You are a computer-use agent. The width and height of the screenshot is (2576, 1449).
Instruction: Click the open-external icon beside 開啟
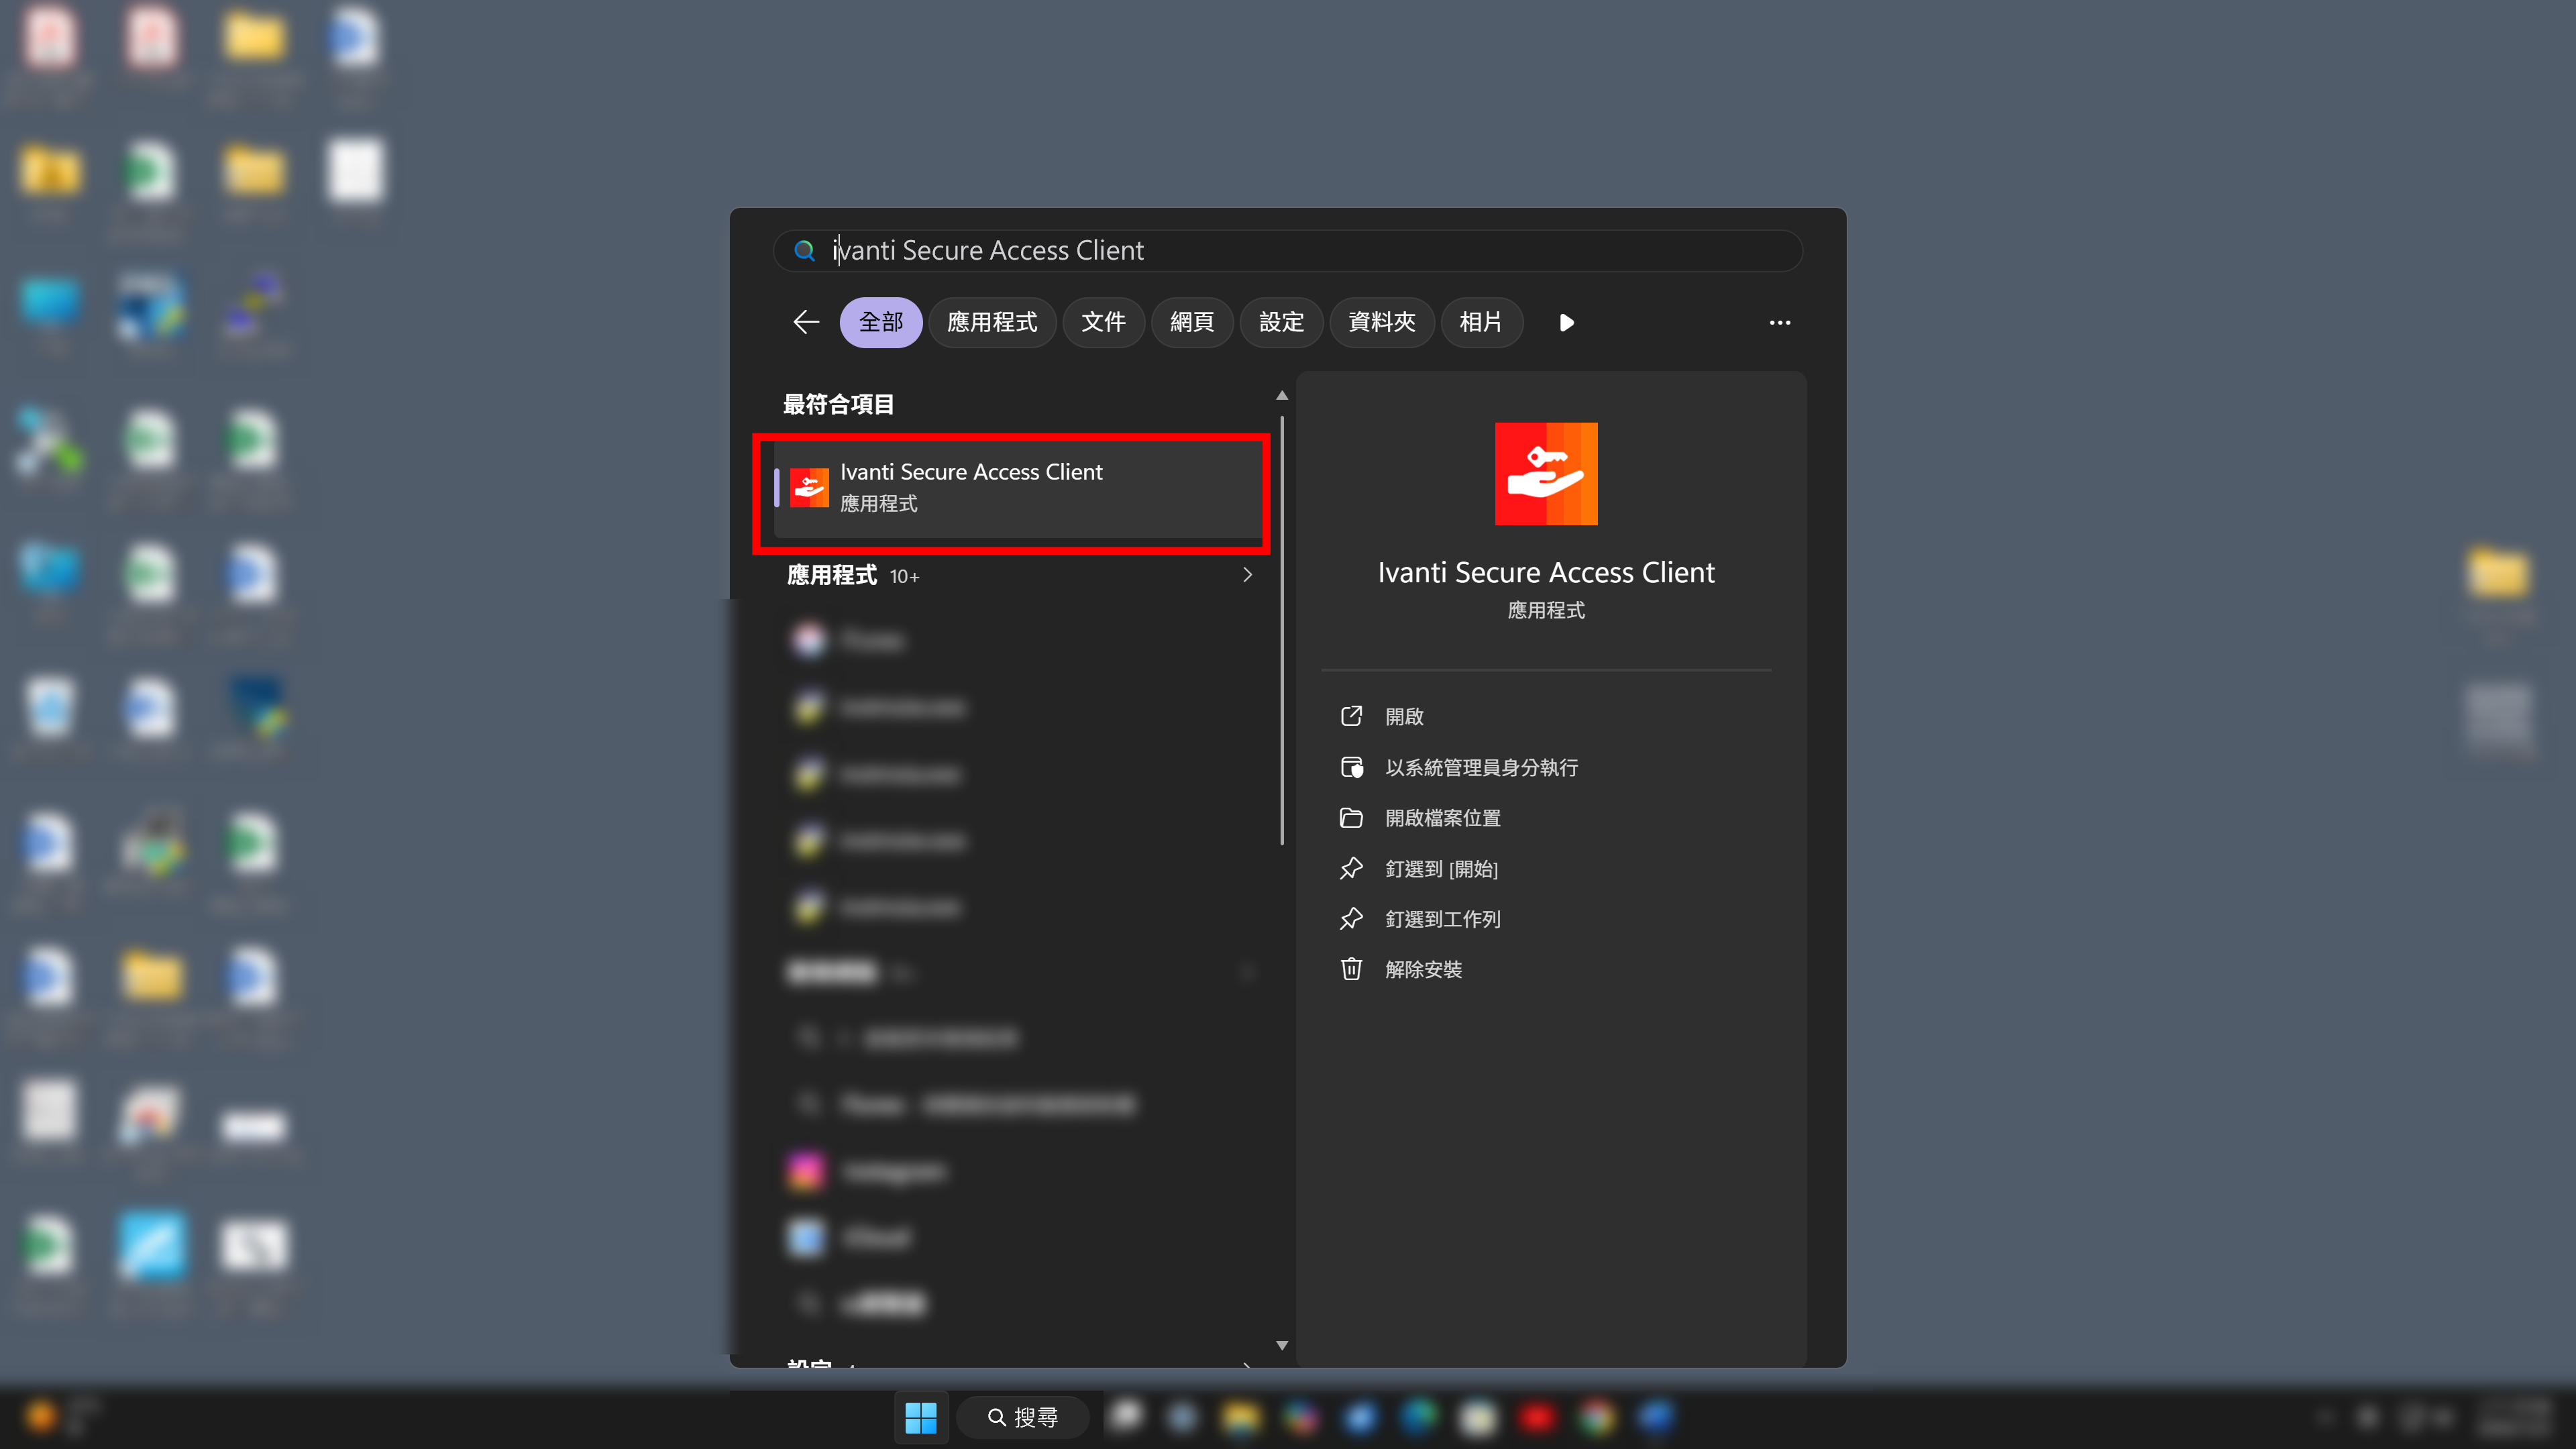(x=1351, y=716)
